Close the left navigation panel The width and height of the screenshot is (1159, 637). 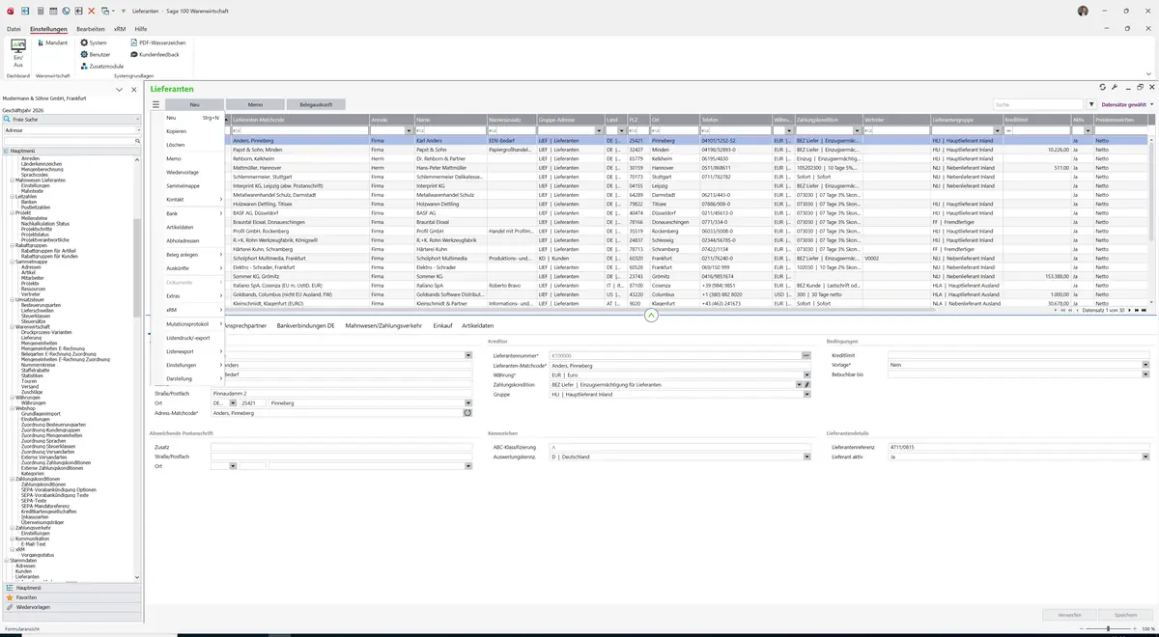(x=133, y=90)
